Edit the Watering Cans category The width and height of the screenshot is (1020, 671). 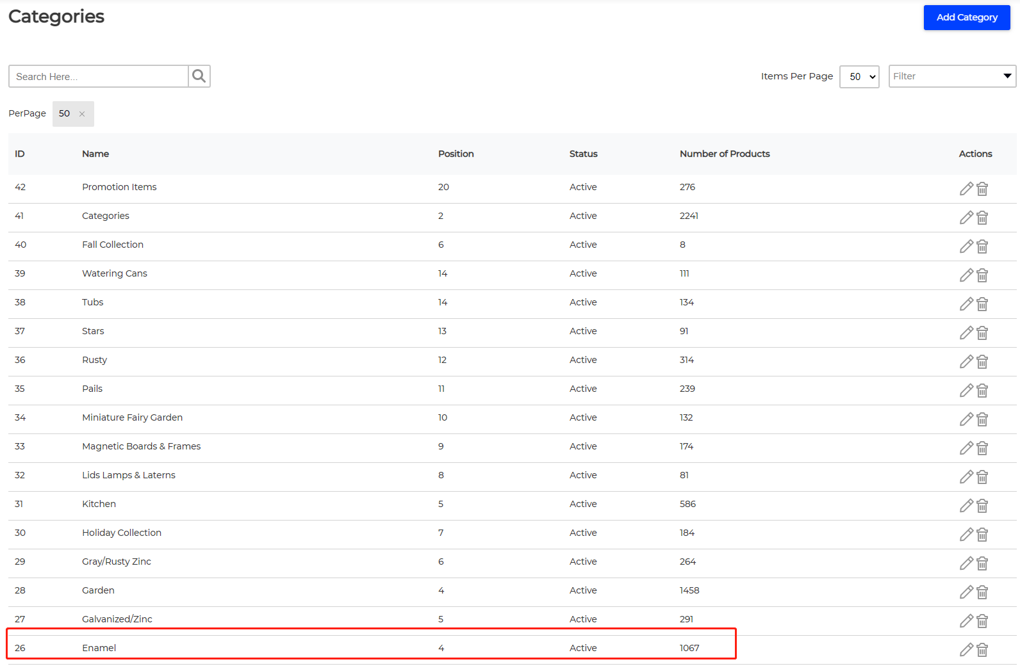click(966, 275)
